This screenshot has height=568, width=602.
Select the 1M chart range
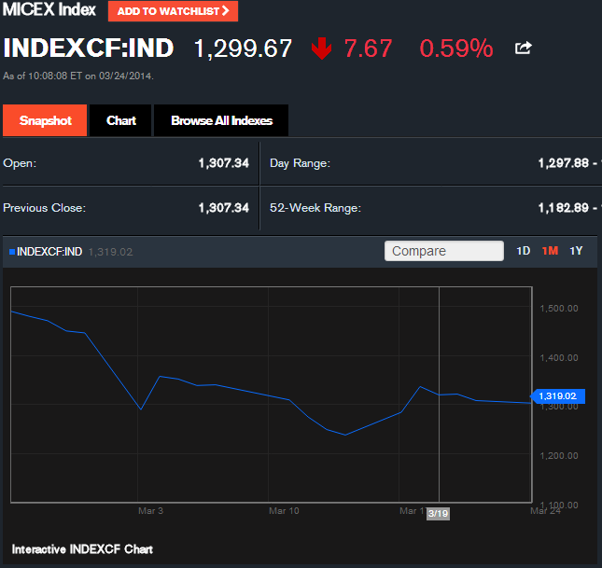(x=550, y=251)
